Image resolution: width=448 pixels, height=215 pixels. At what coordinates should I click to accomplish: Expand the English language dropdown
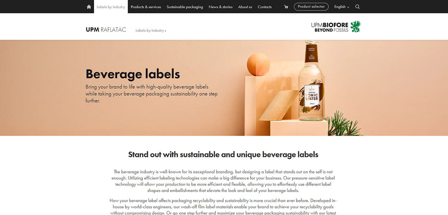click(342, 7)
